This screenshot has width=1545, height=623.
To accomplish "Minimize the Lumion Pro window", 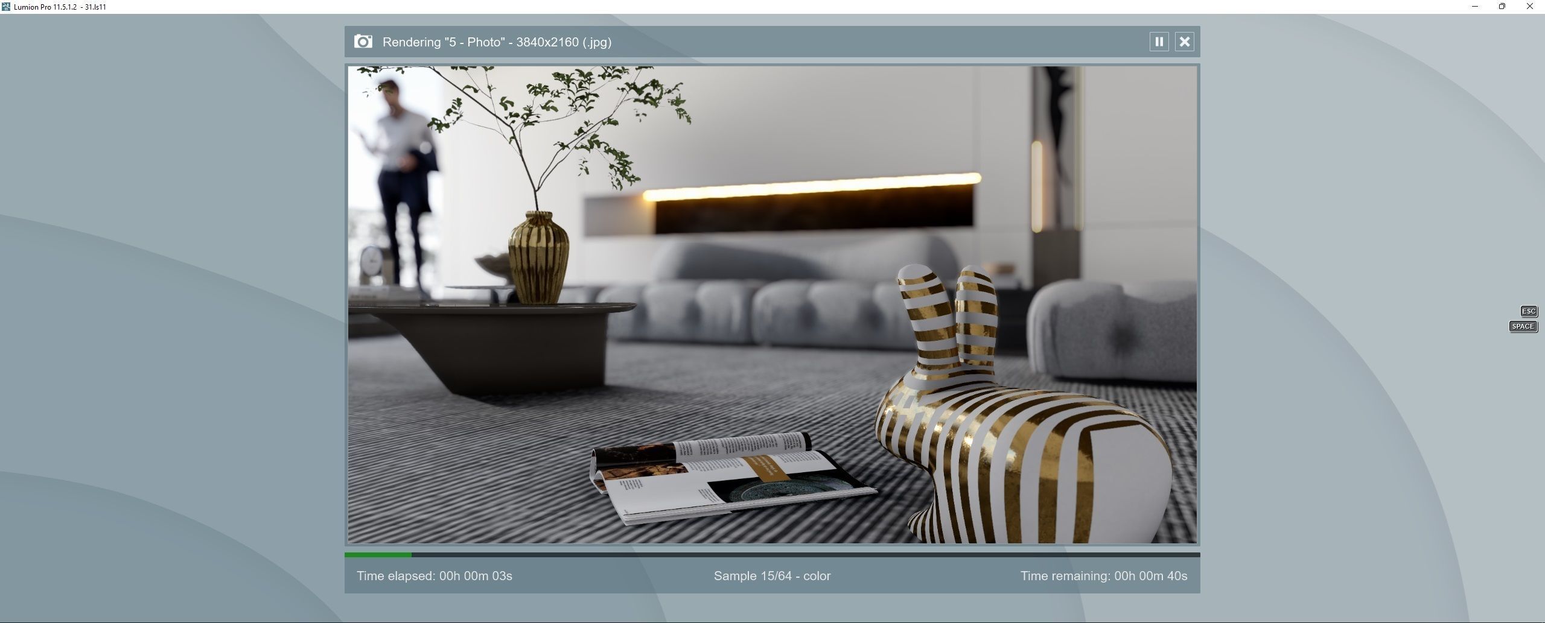I will [x=1474, y=7].
